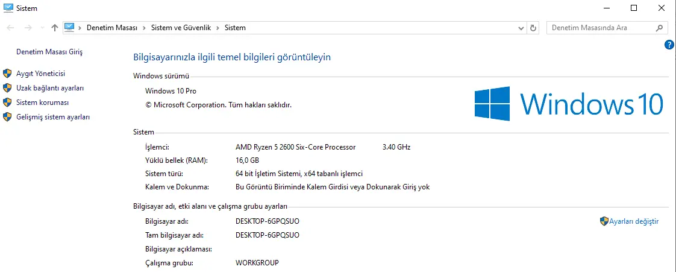Click the computer icon in the address bar

point(69,27)
